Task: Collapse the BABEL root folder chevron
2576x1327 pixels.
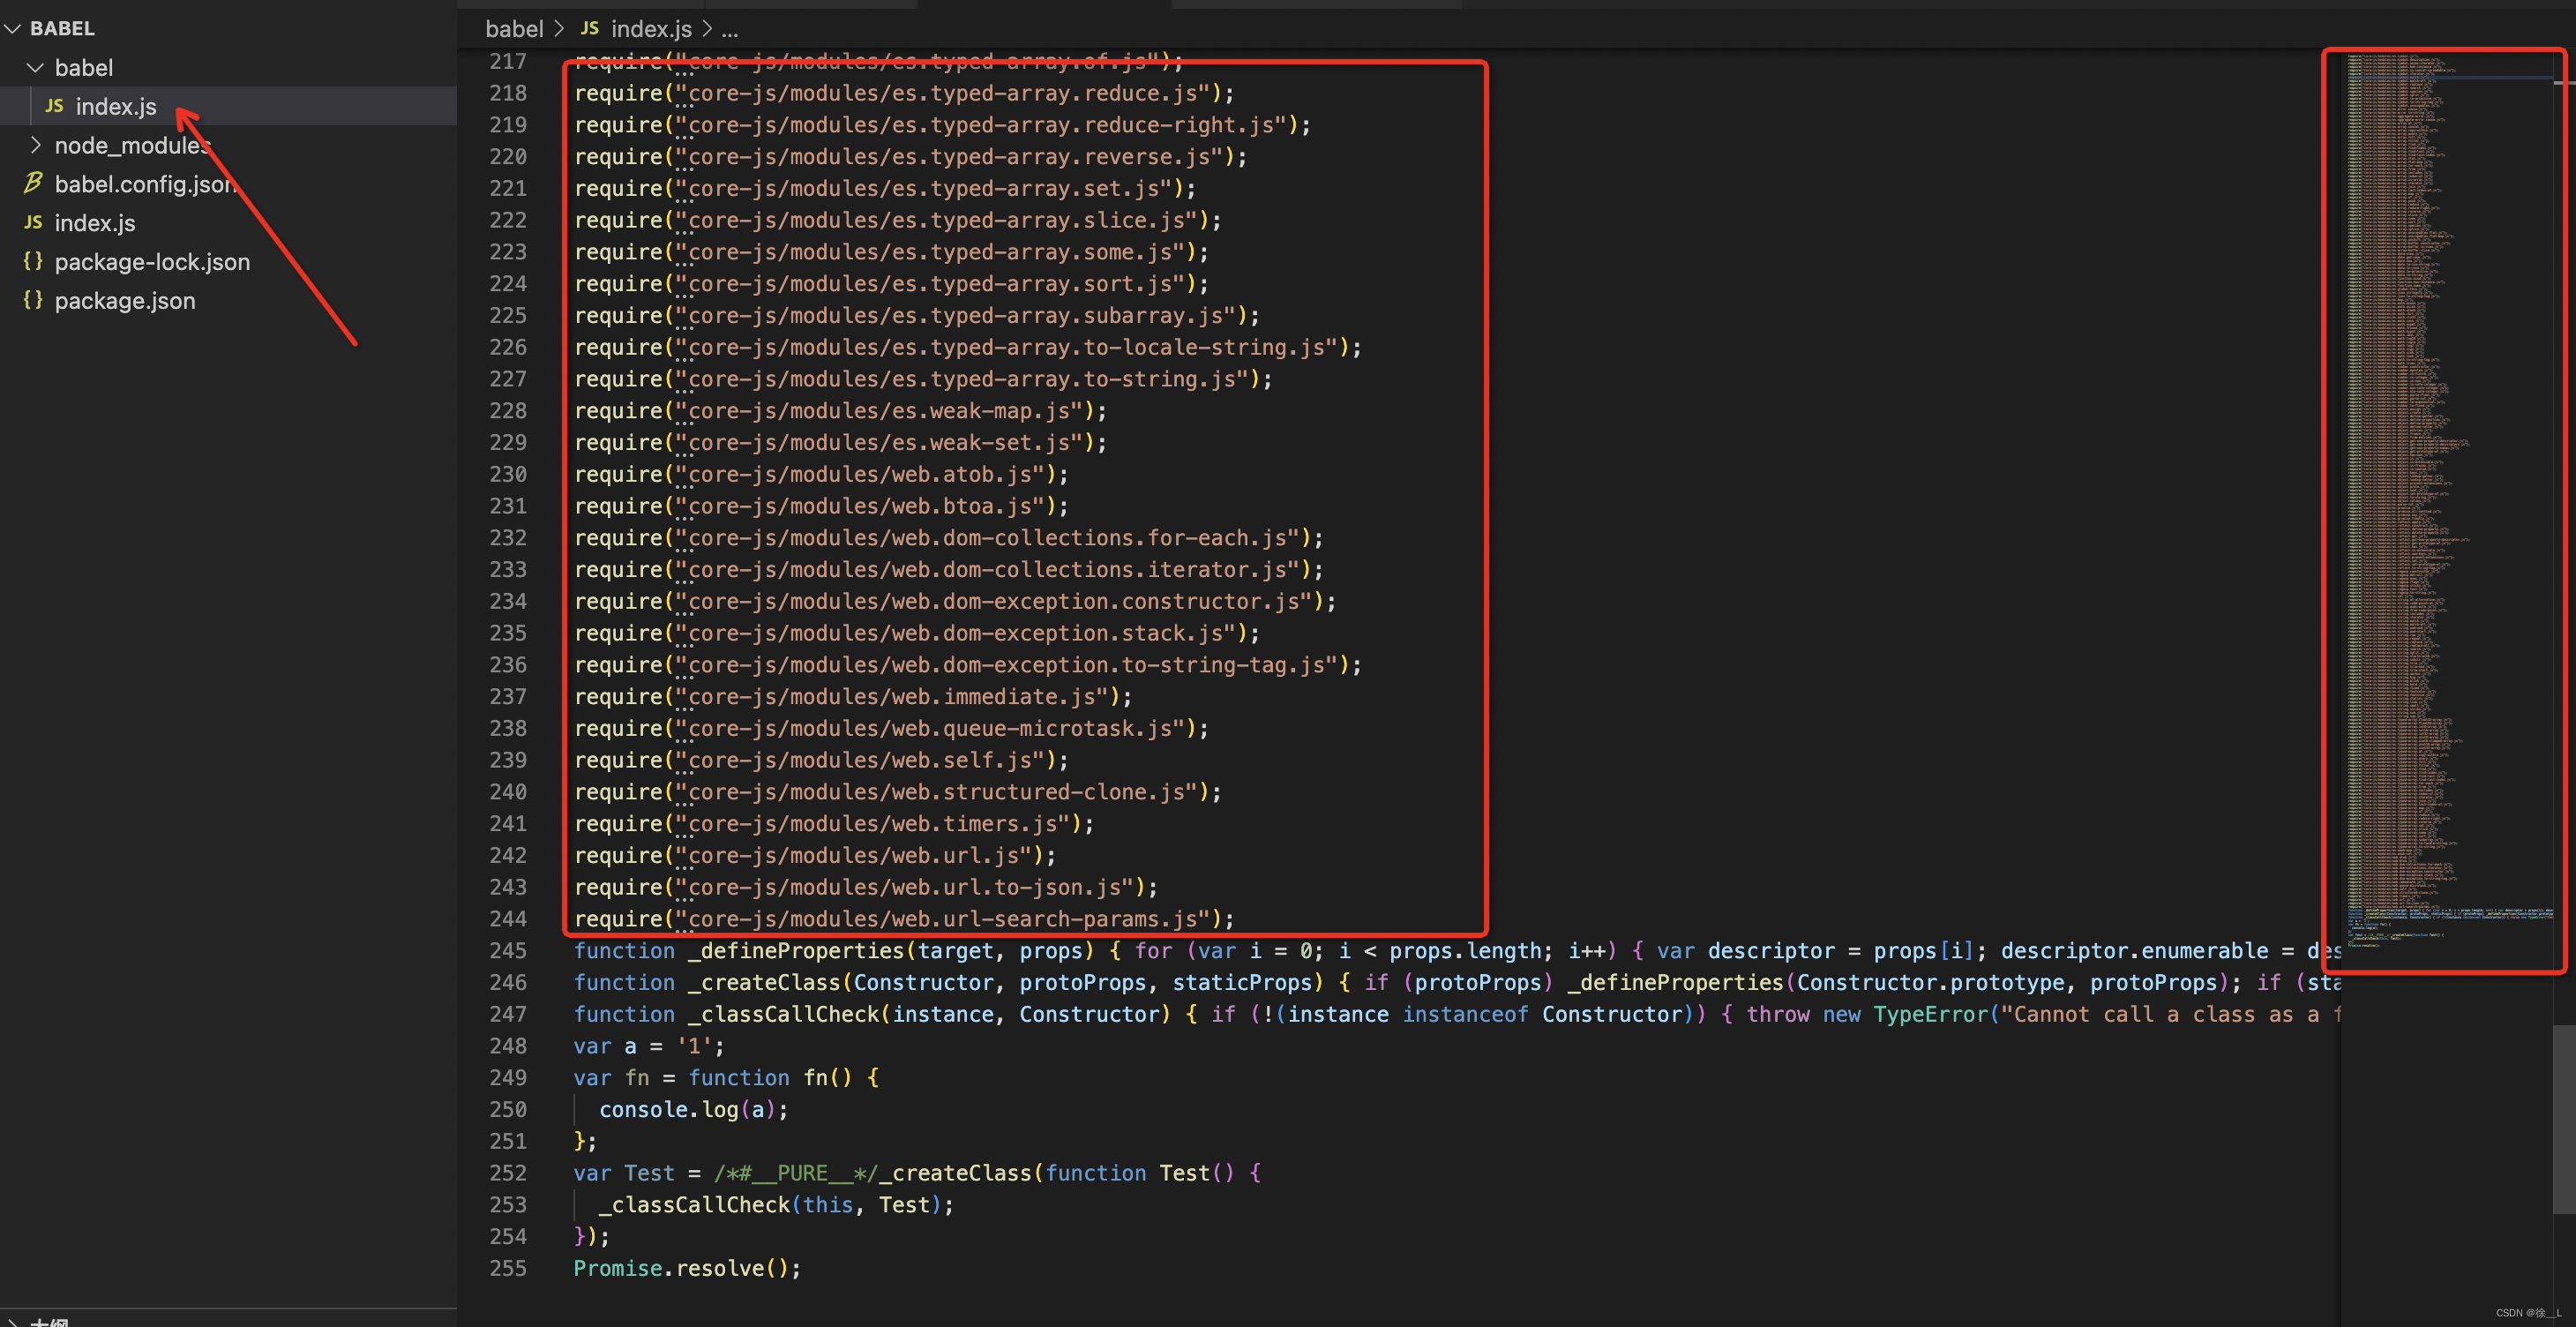Action: click(13, 29)
